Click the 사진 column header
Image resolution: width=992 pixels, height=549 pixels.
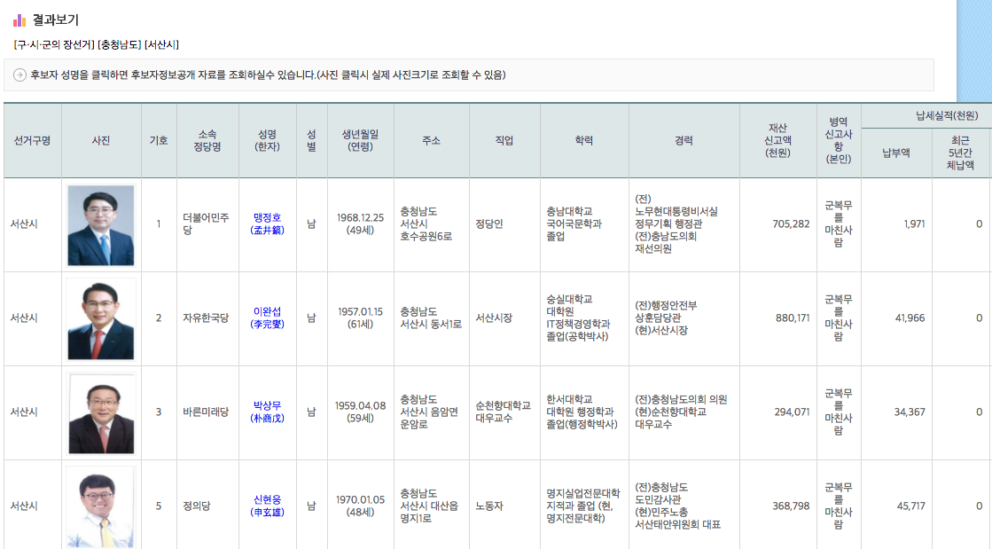point(101,140)
